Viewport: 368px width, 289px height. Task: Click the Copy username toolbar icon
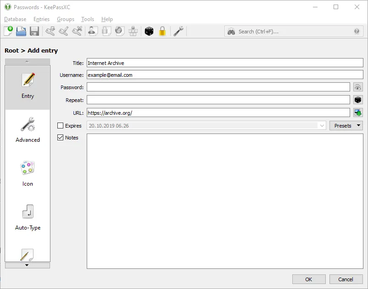(x=93, y=31)
